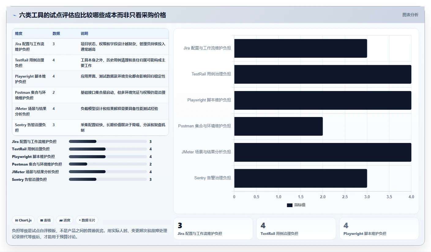
Task: Click the footnote text 负担等级是试点自评模板
Action: pos(89,234)
